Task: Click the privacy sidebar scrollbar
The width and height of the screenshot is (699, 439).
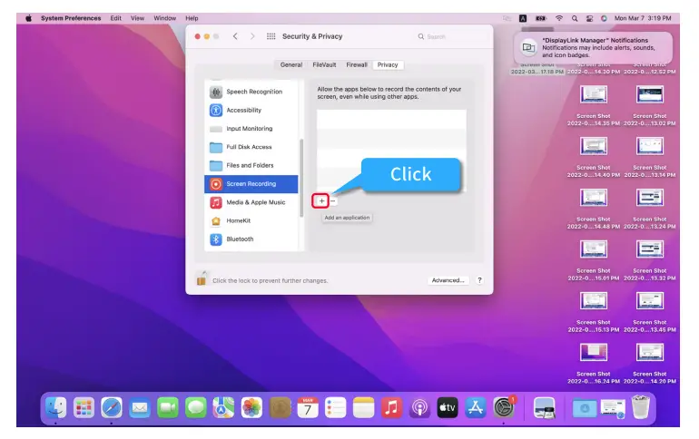Action: 301,178
